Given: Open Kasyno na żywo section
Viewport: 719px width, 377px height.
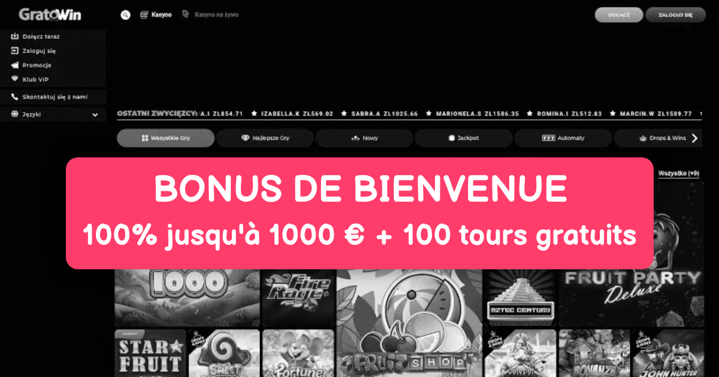Looking at the screenshot, I should (x=210, y=14).
